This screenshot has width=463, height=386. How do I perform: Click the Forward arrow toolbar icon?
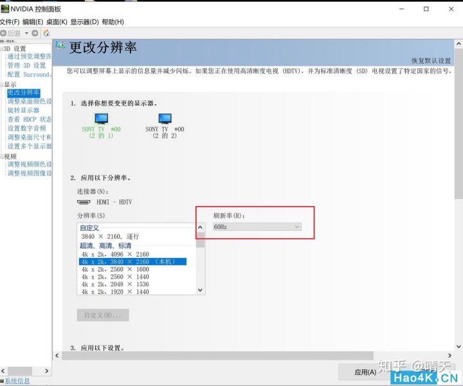pos(35,33)
